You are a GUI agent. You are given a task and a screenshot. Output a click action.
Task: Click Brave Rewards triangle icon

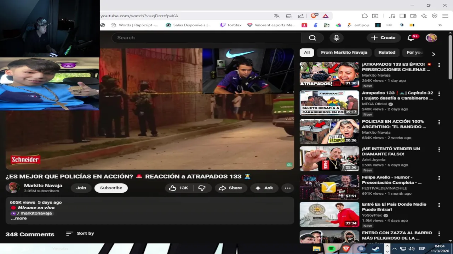tap(326, 16)
